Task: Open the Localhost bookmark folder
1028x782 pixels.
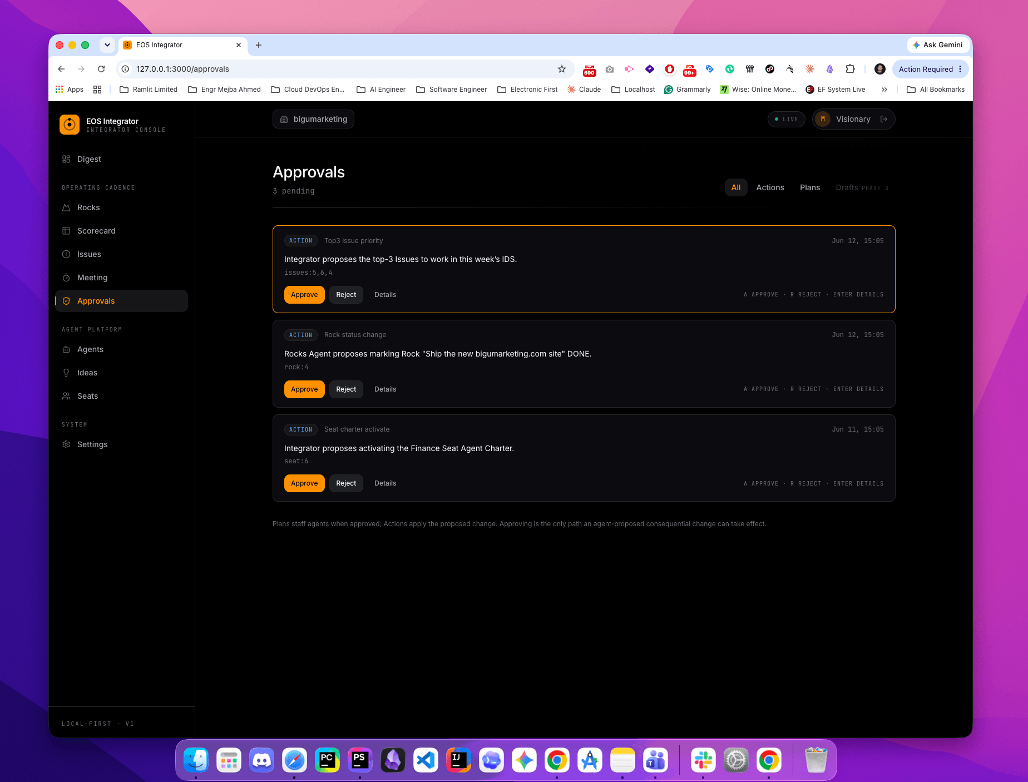Action: click(633, 90)
